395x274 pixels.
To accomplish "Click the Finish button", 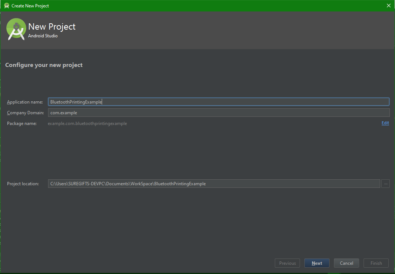I will point(376,263).
